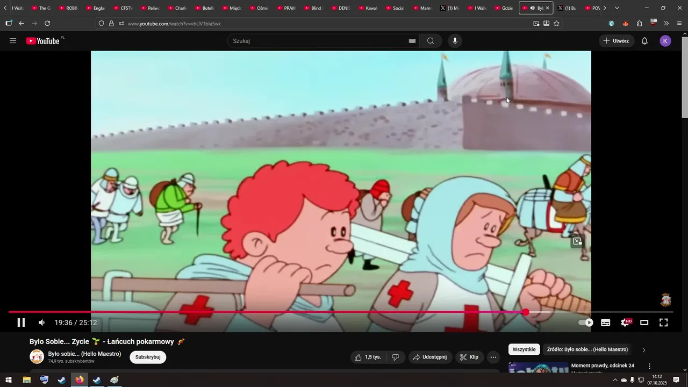Open Windows notification center

676,380
